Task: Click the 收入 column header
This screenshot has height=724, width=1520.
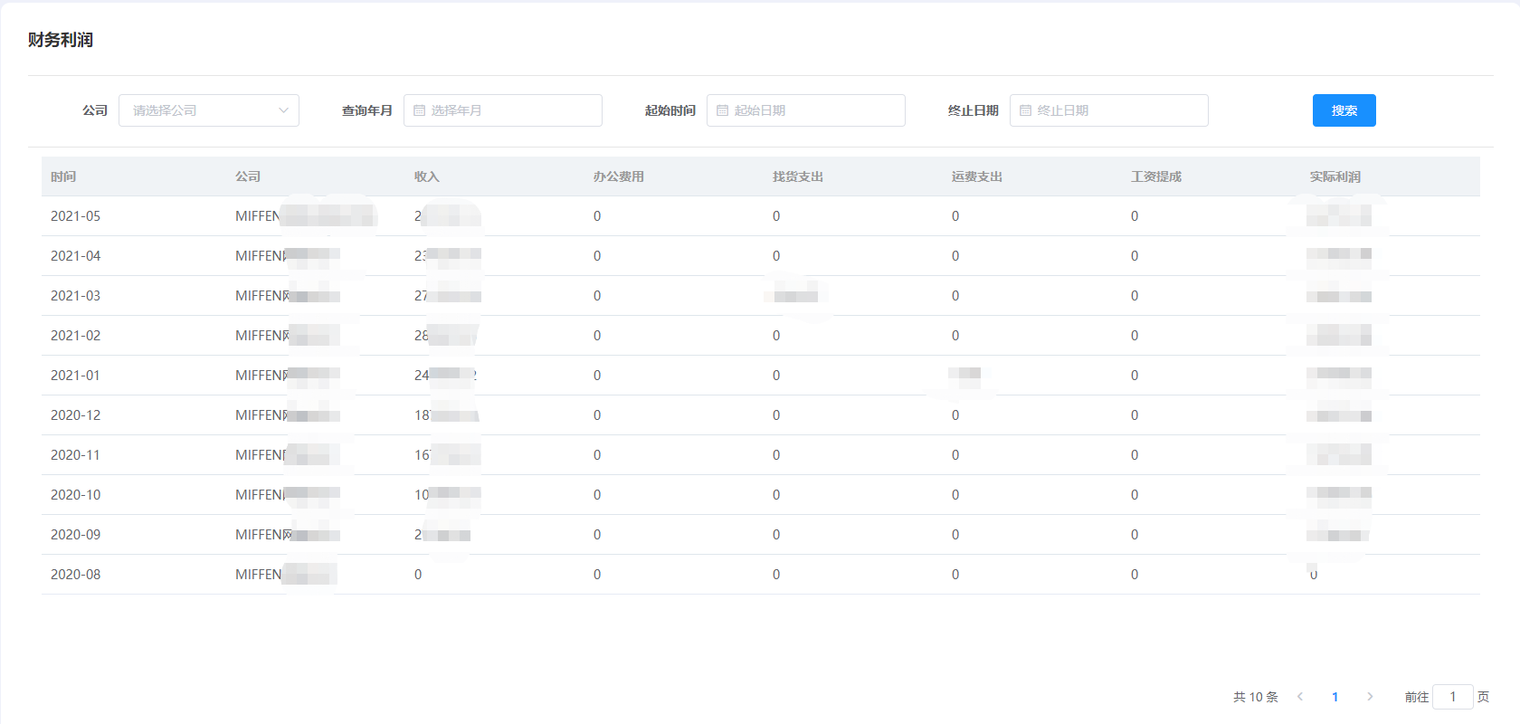Action: (426, 176)
